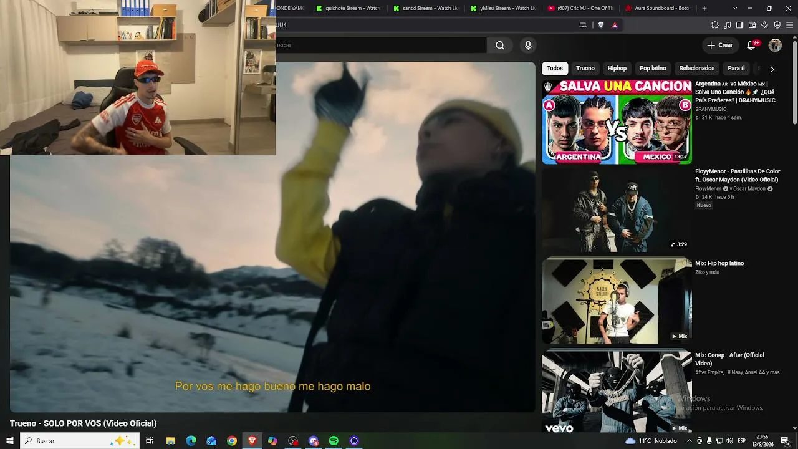Open a new browser tab with plus

point(704,8)
